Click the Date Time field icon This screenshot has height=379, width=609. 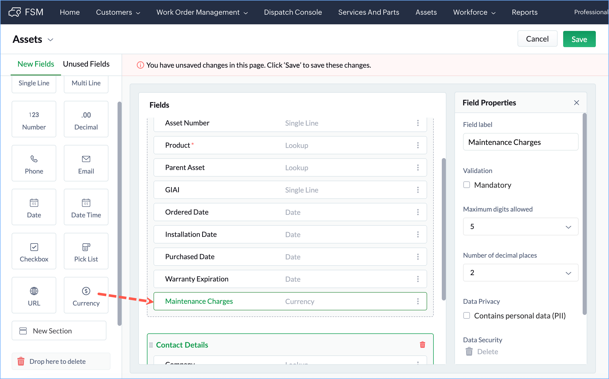[86, 203]
